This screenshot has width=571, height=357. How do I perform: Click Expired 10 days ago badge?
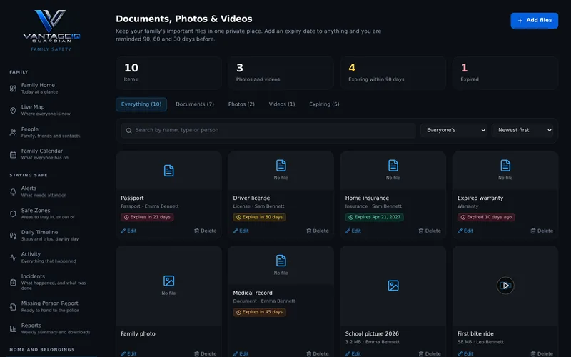click(486, 217)
